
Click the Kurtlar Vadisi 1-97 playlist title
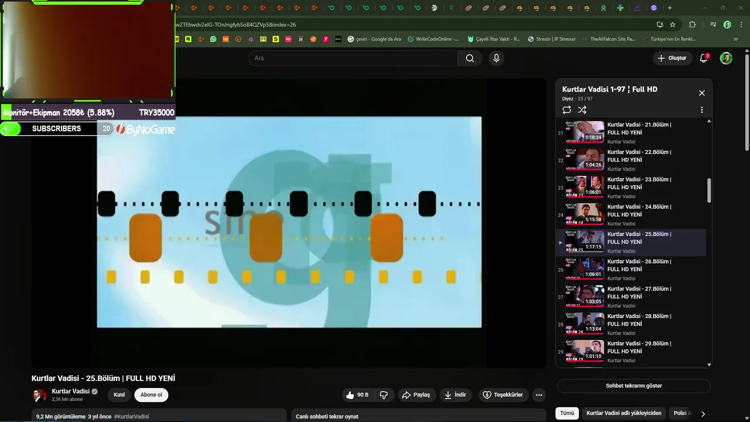pos(609,89)
